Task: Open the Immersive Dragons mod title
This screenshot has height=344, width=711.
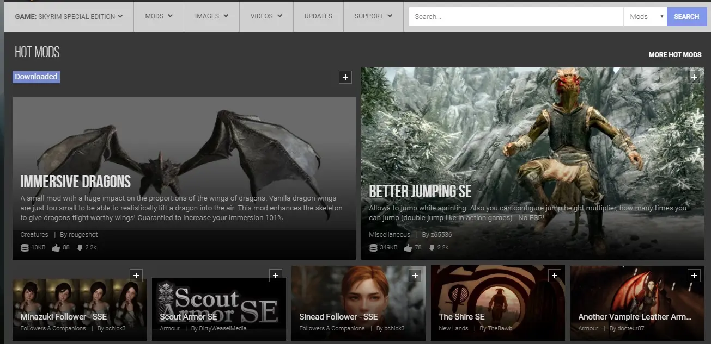Action: tap(76, 182)
